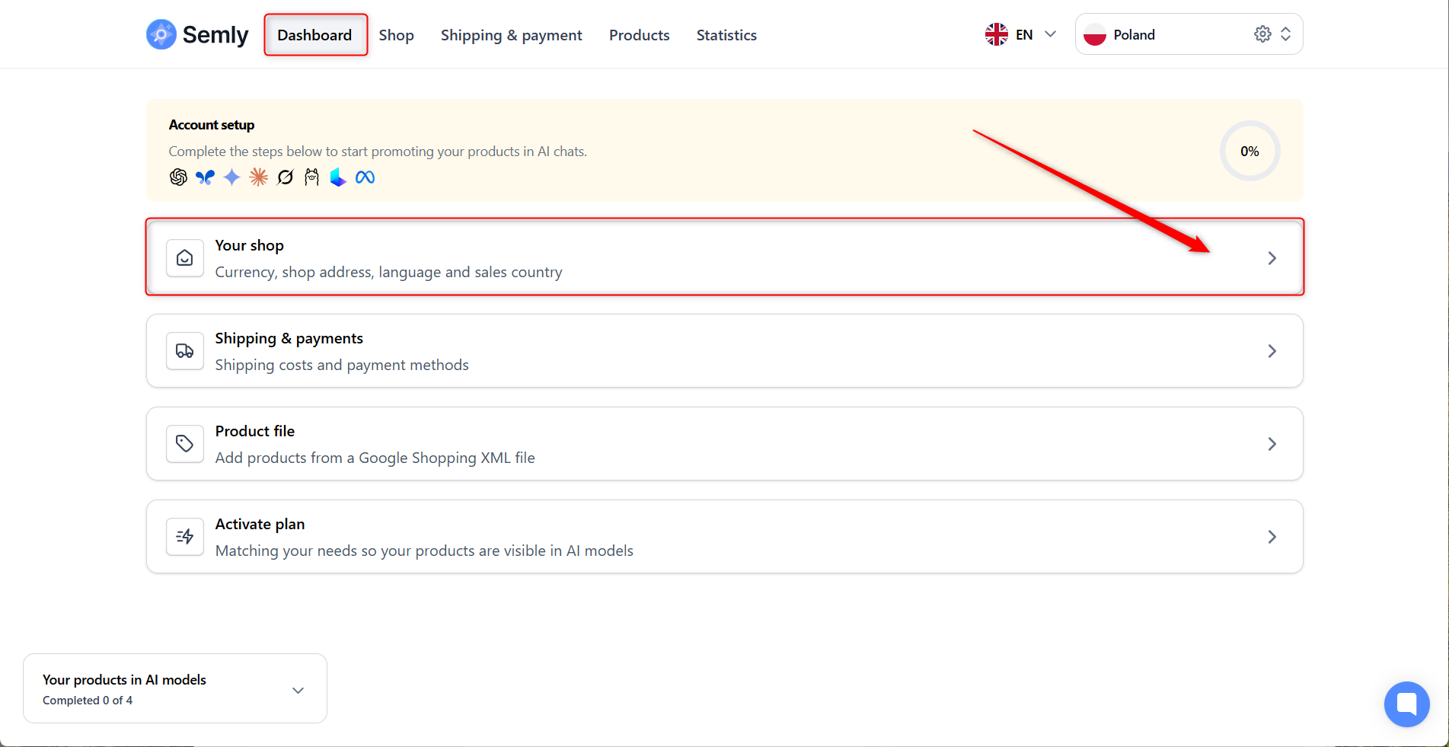Click the Meta AI infinity icon

365,177
